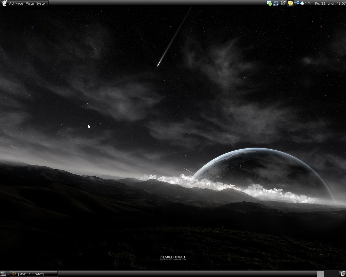The width and height of the screenshot is (346, 277).
Task: Click the weather cloud icon
Action: pyautogui.click(x=302, y=3)
